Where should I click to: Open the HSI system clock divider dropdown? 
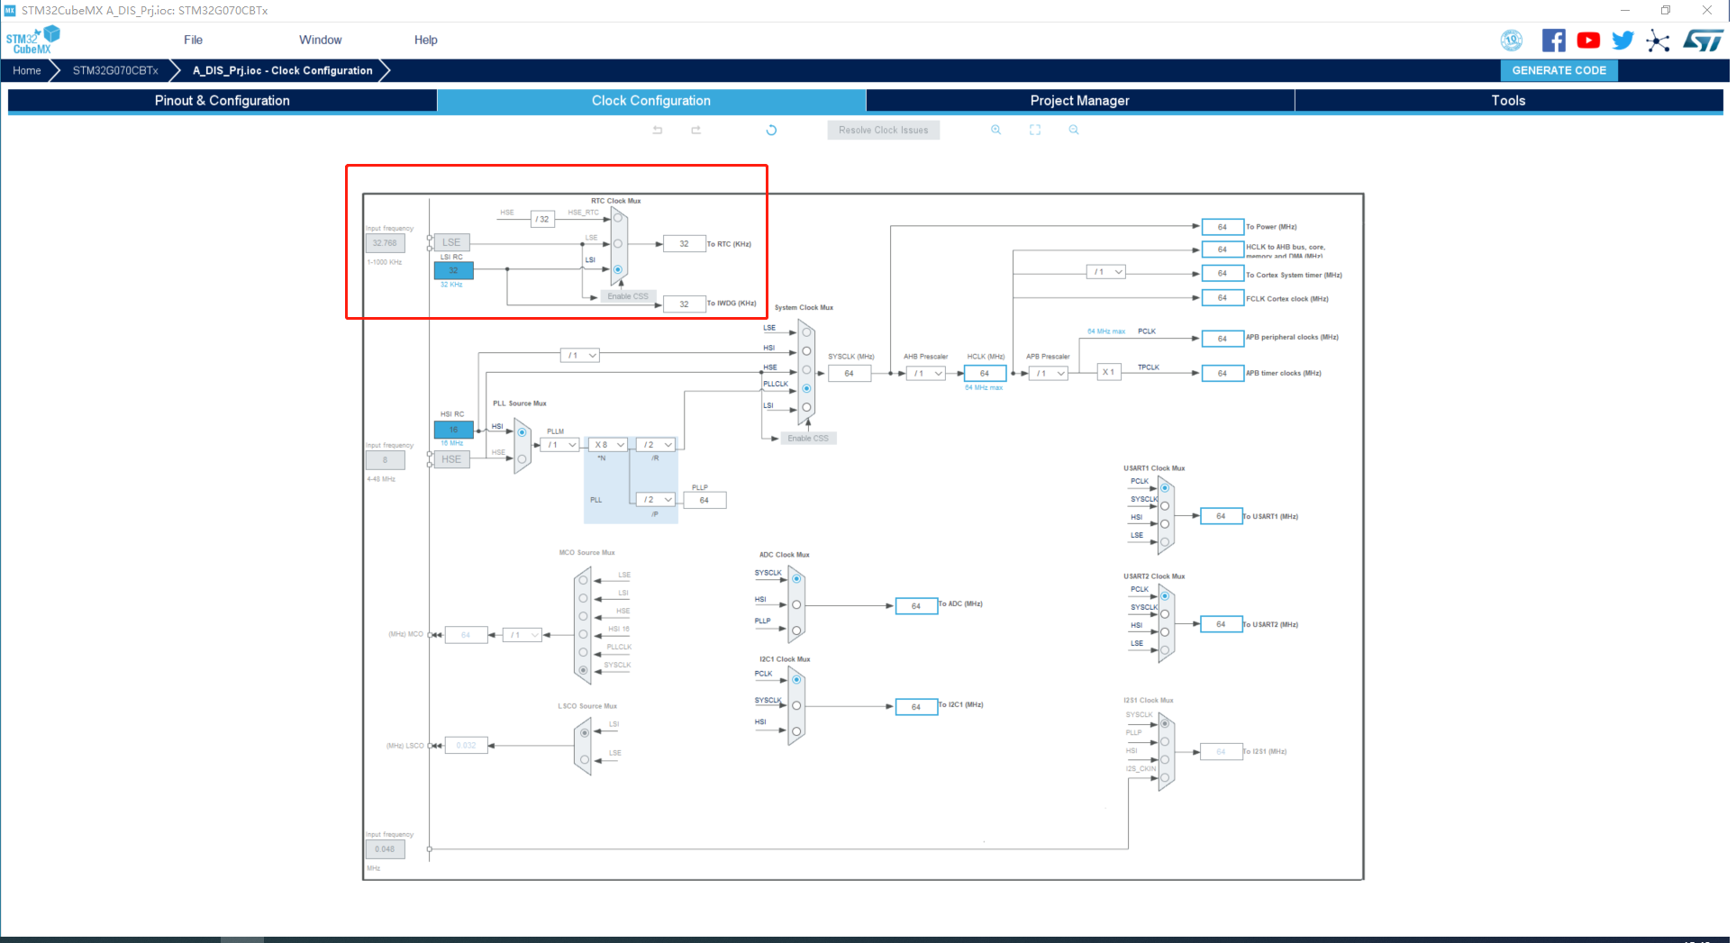coord(579,356)
